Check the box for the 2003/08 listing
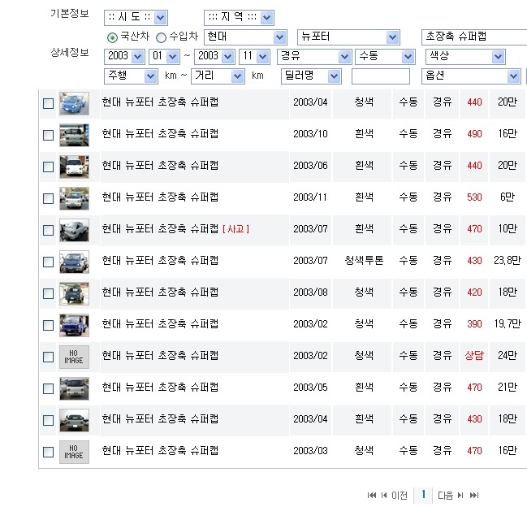 tap(49, 293)
